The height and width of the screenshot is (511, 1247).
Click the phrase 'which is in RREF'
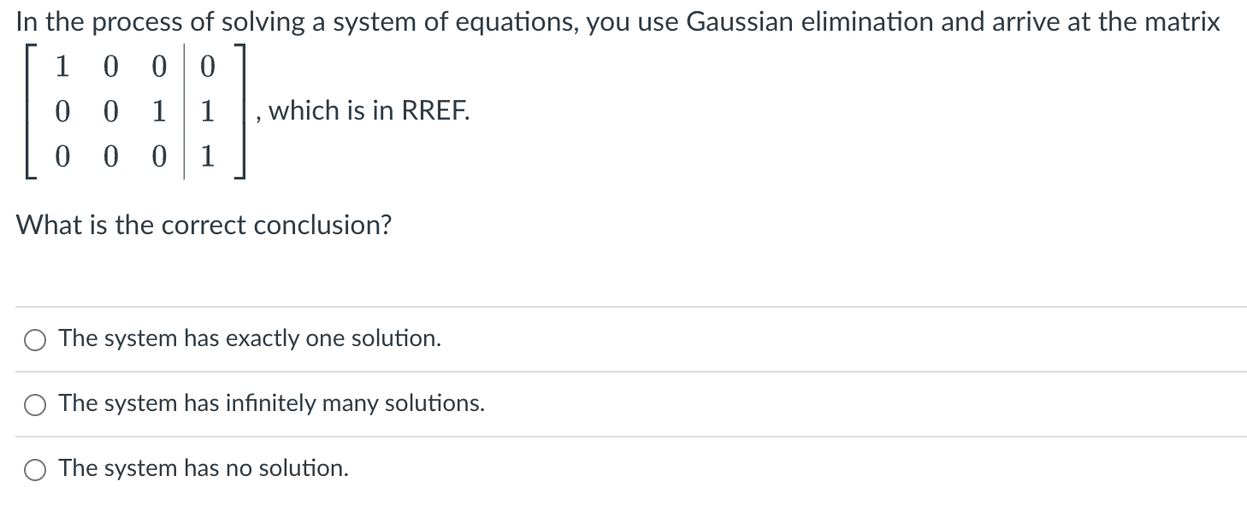coord(365,110)
